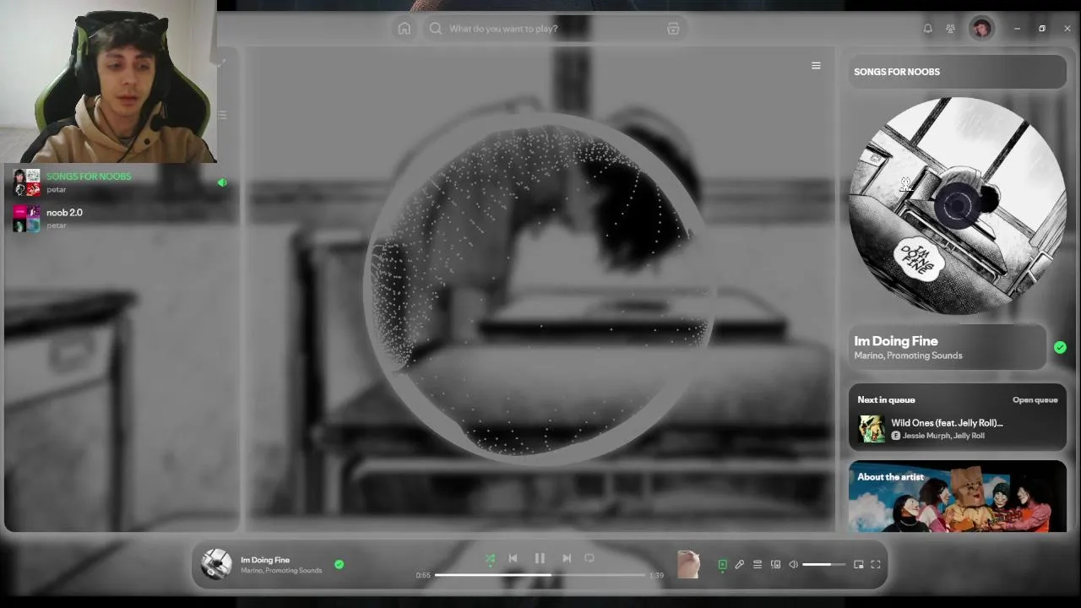Adjust the volume slider
Viewport: 1081px width, 608px height.
[823, 565]
